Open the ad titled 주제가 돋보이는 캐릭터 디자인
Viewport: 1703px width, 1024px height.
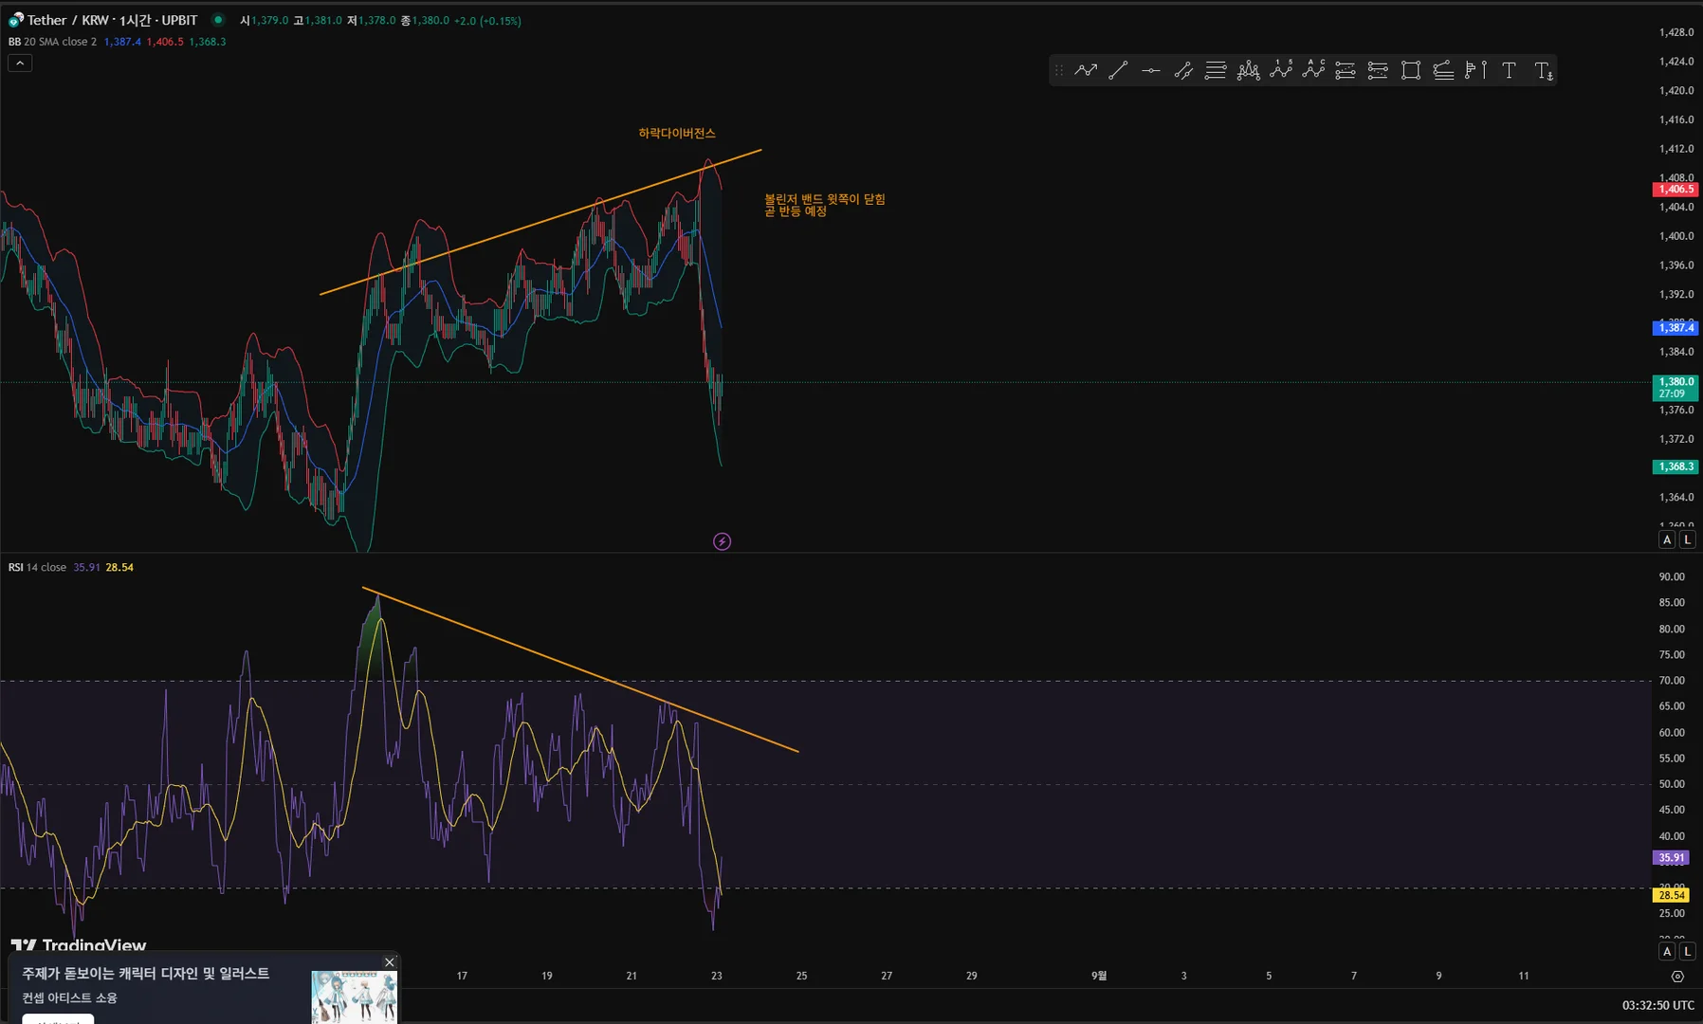tap(145, 974)
